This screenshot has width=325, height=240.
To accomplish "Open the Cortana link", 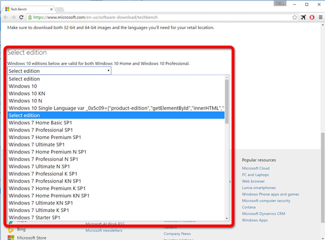I will point(249,207).
